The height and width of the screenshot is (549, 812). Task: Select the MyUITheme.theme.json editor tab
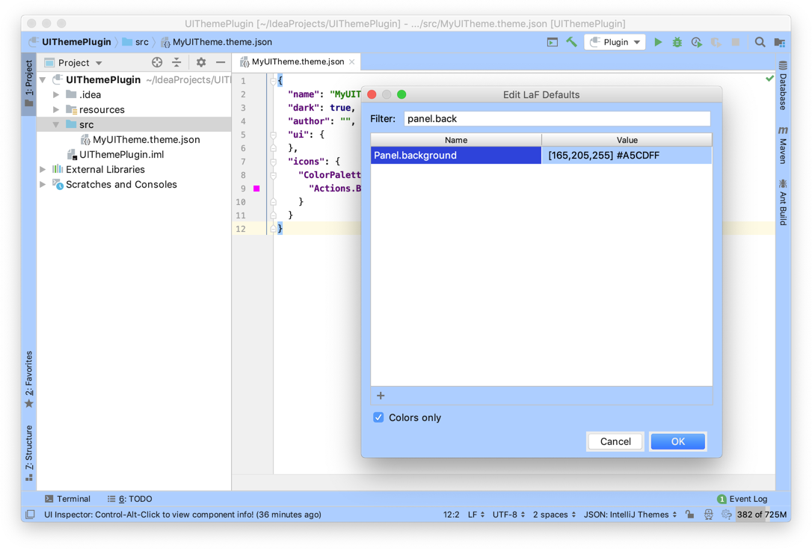point(297,62)
